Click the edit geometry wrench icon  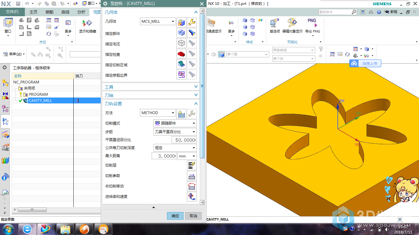click(x=192, y=22)
